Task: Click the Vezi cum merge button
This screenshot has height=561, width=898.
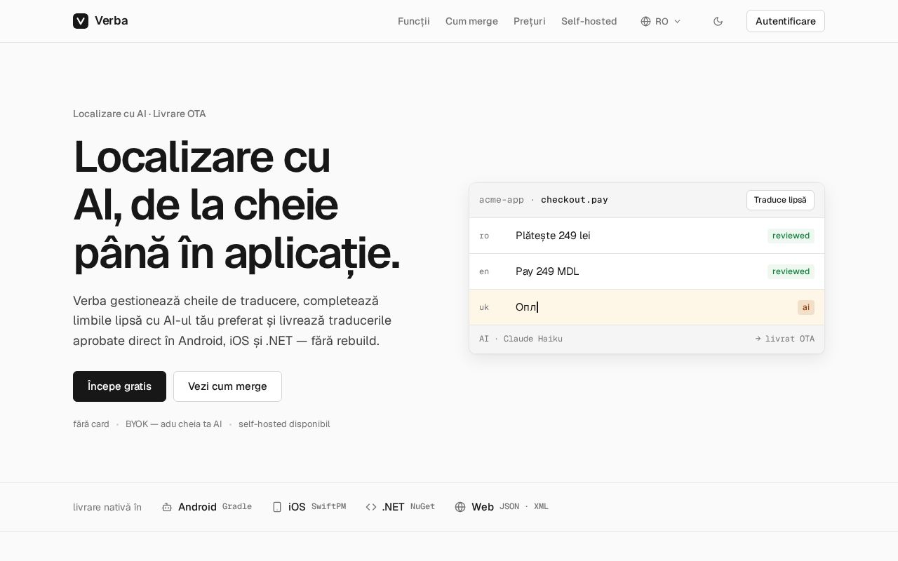Action: (x=227, y=386)
